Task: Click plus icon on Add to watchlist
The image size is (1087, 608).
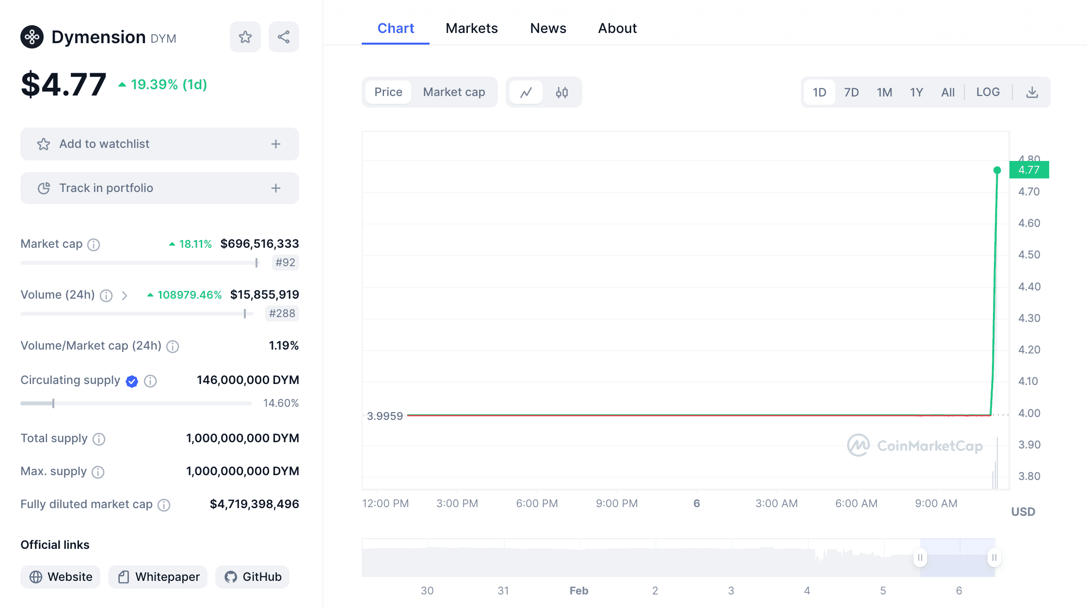Action: coord(276,144)
